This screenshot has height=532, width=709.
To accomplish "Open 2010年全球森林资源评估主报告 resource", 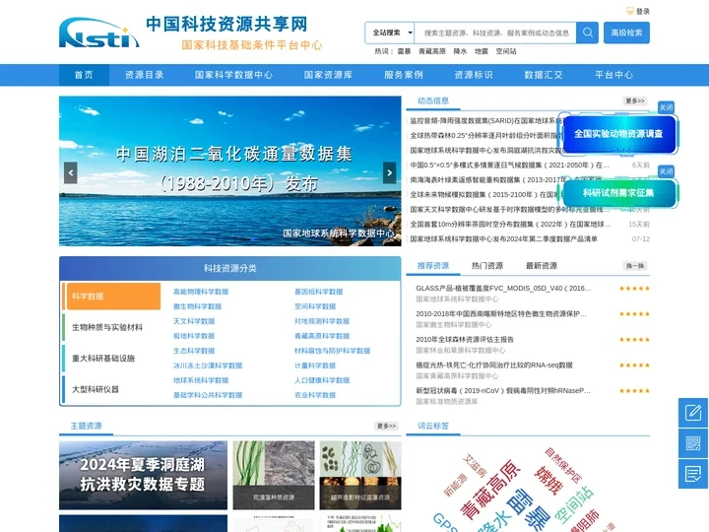I will [465, 339].
